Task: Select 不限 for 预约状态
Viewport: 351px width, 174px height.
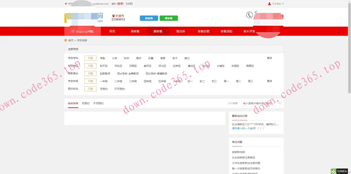Action: point(91,89)
